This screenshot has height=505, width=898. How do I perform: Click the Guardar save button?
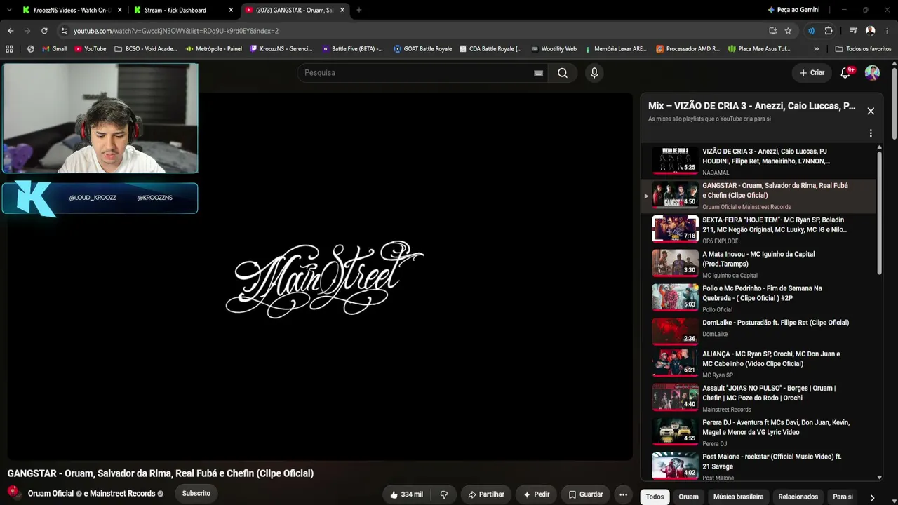585,494
